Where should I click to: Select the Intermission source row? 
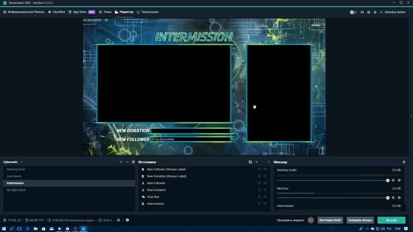coord(204,204)
